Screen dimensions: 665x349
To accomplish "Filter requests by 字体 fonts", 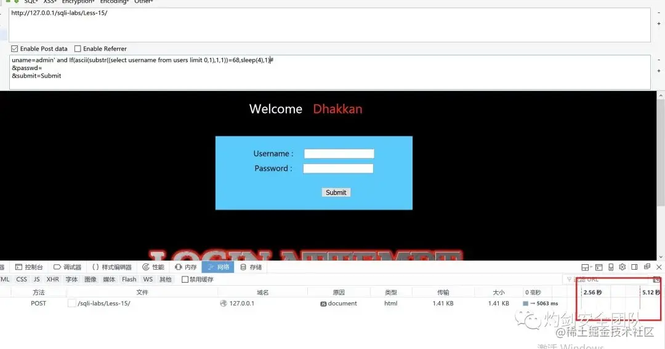I will click(71, 279).
